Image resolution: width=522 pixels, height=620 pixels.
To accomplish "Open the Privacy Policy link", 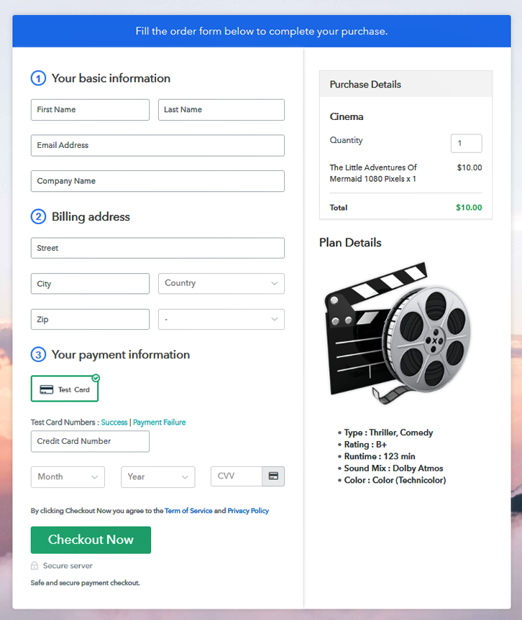I will point(248,511).
